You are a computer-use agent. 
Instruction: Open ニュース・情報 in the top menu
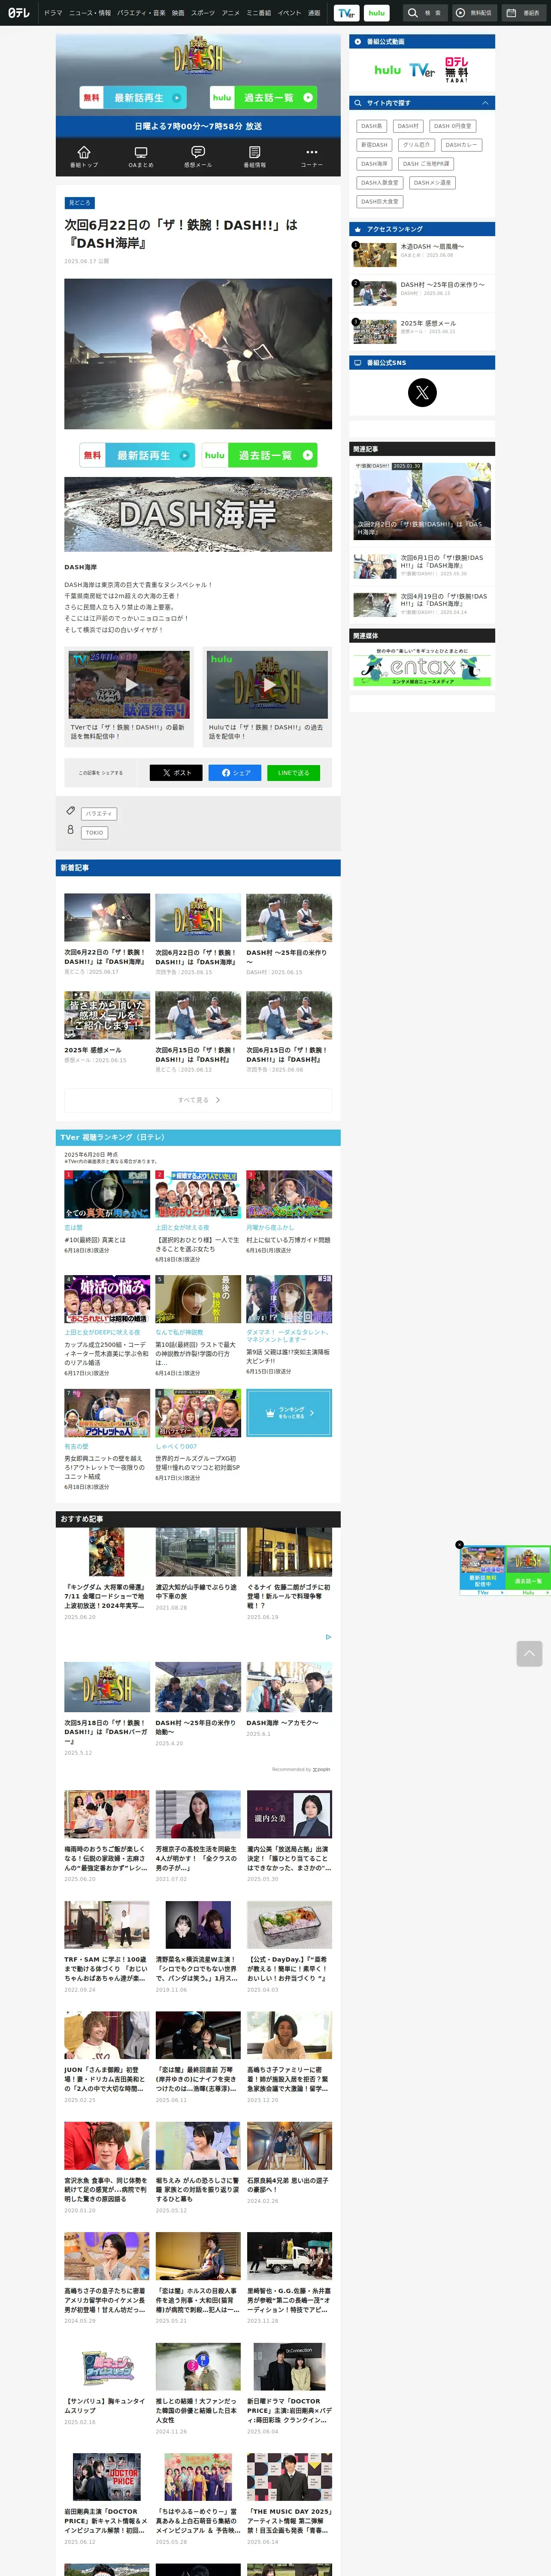pos(90,13)
